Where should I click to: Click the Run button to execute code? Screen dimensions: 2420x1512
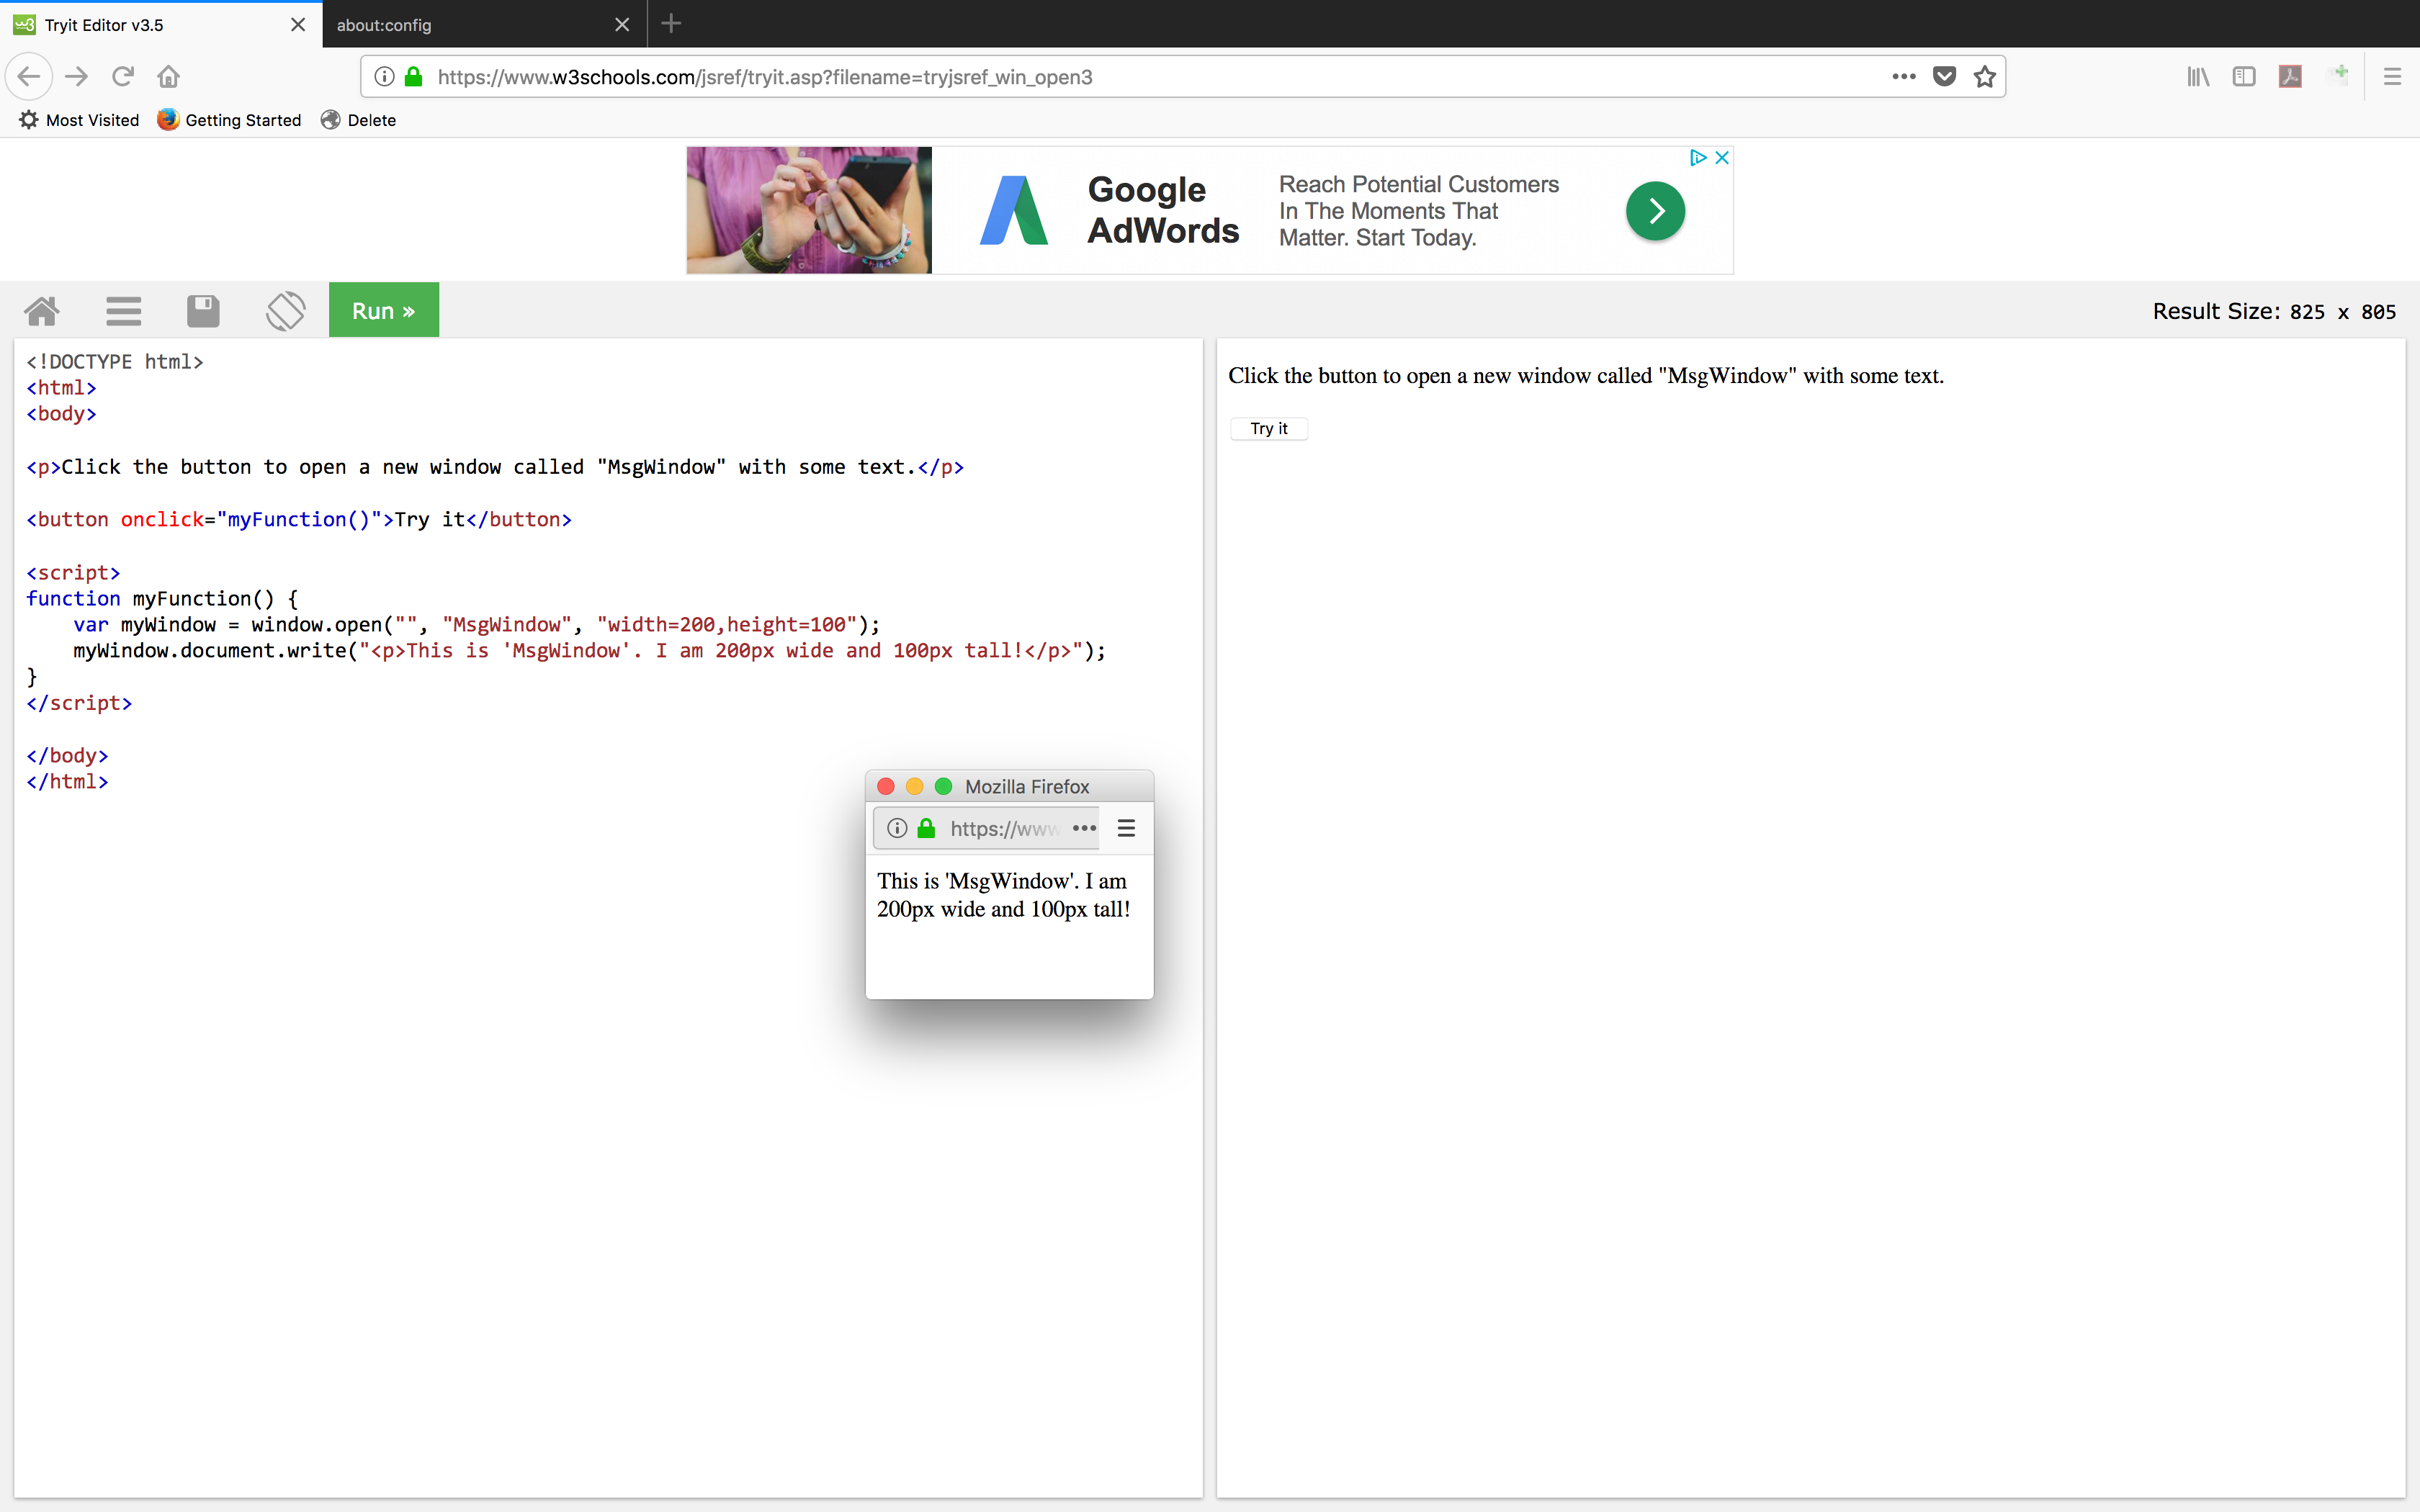[x=382, y=310]
